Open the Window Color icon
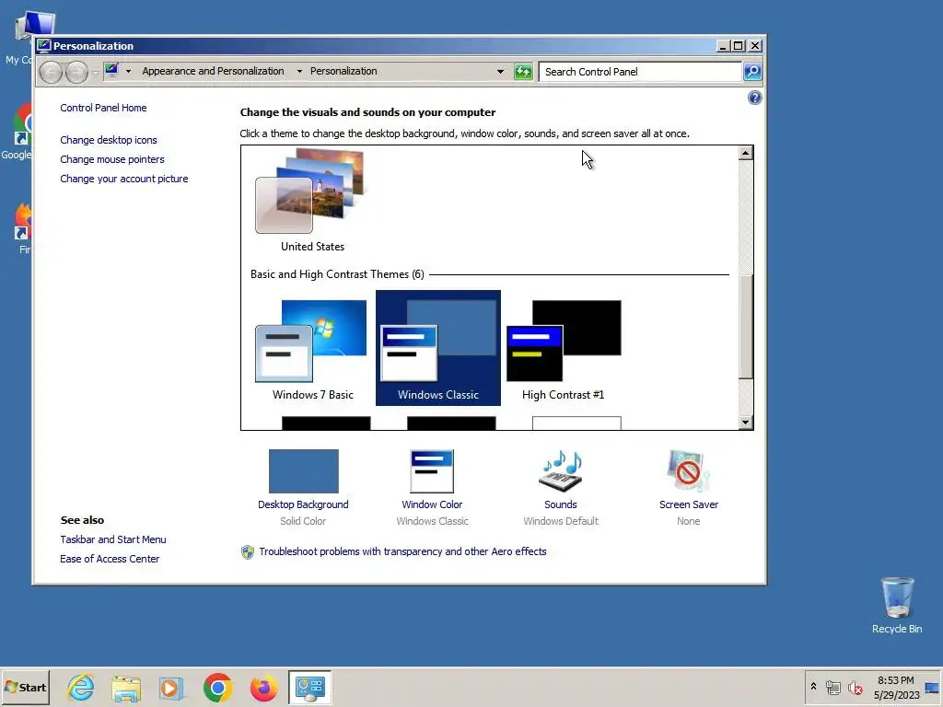This screenshot has height=707, width=943. click(432, 471)
